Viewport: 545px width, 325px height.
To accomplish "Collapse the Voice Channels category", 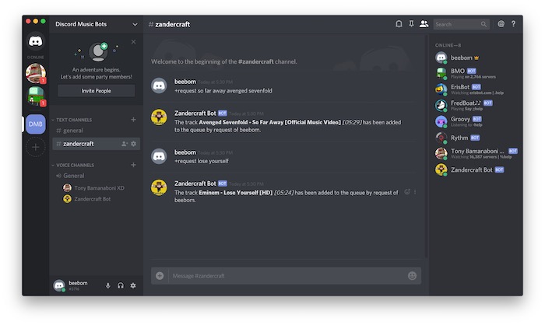I will coord(73,165).
